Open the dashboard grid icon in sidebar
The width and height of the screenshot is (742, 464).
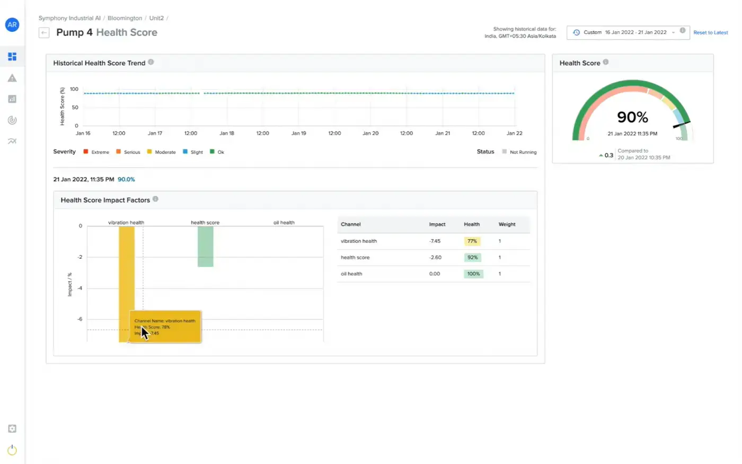[x=12, y=57]
